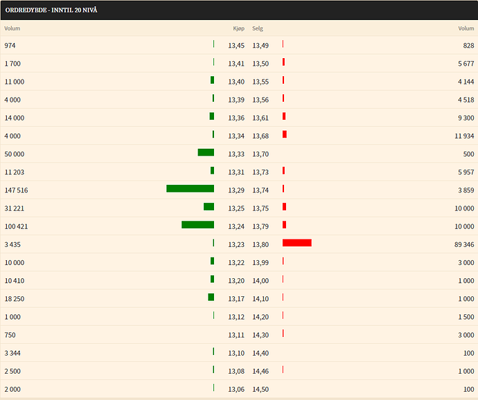Image resolution: width=478 pixels, height=400 pixels.
Task: Click buy volume 18 250
Action: 15,299
